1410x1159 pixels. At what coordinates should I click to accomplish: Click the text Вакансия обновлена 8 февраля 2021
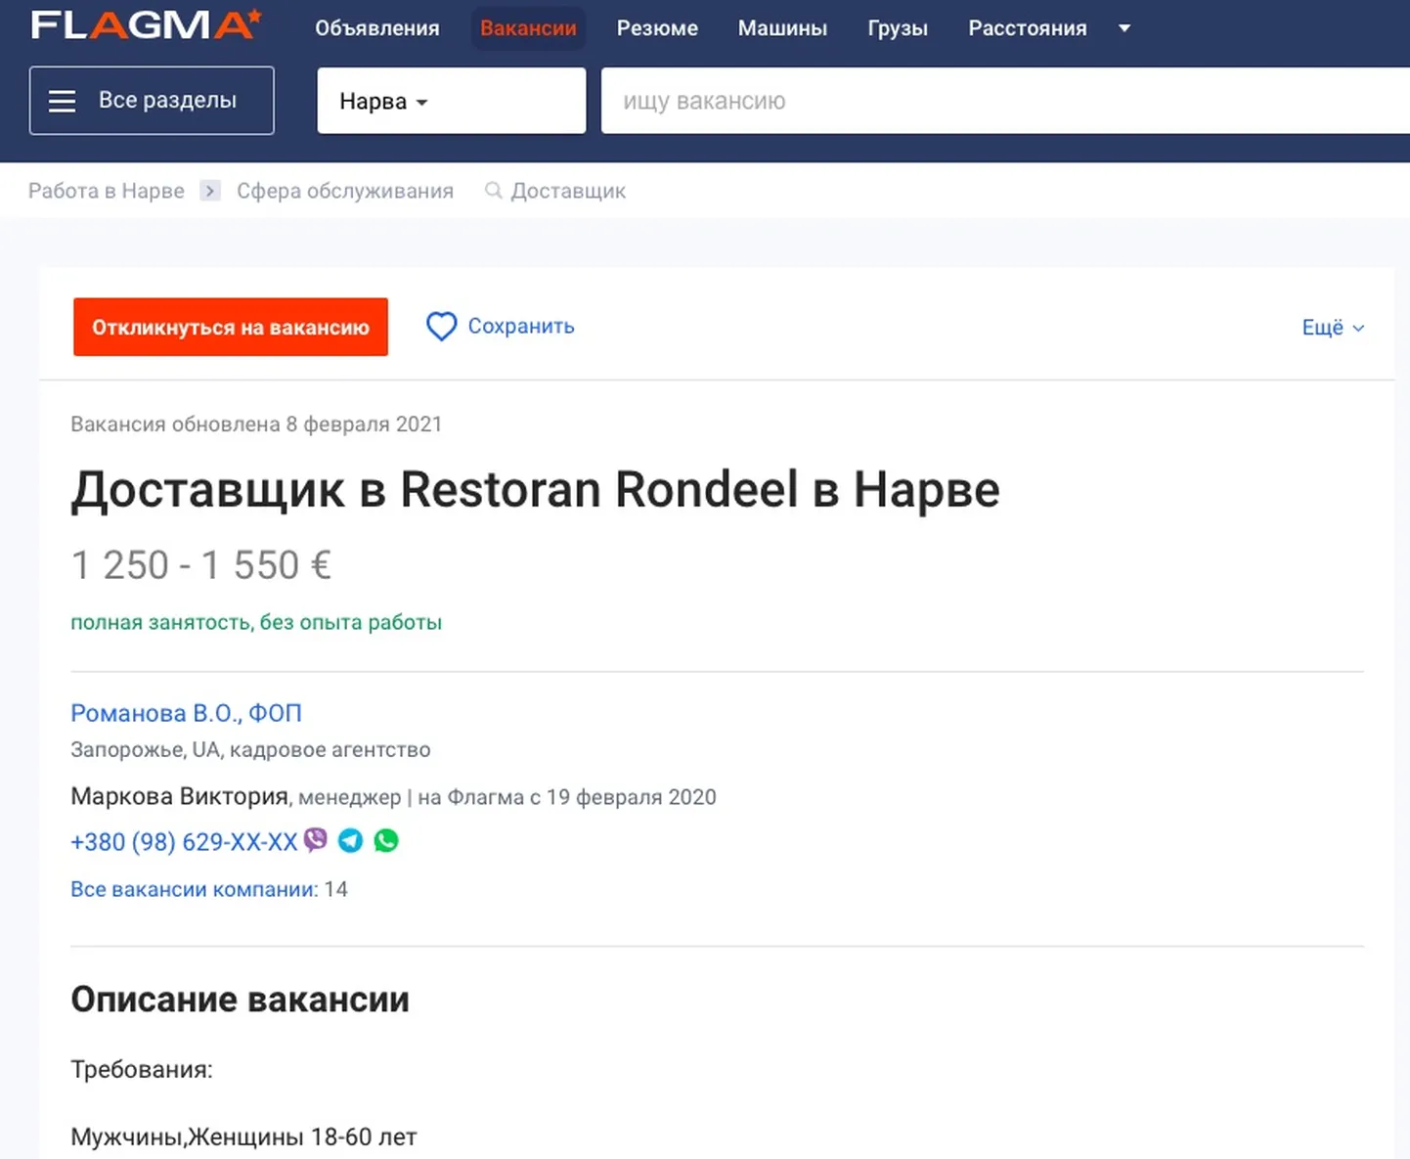pos(256,424)
